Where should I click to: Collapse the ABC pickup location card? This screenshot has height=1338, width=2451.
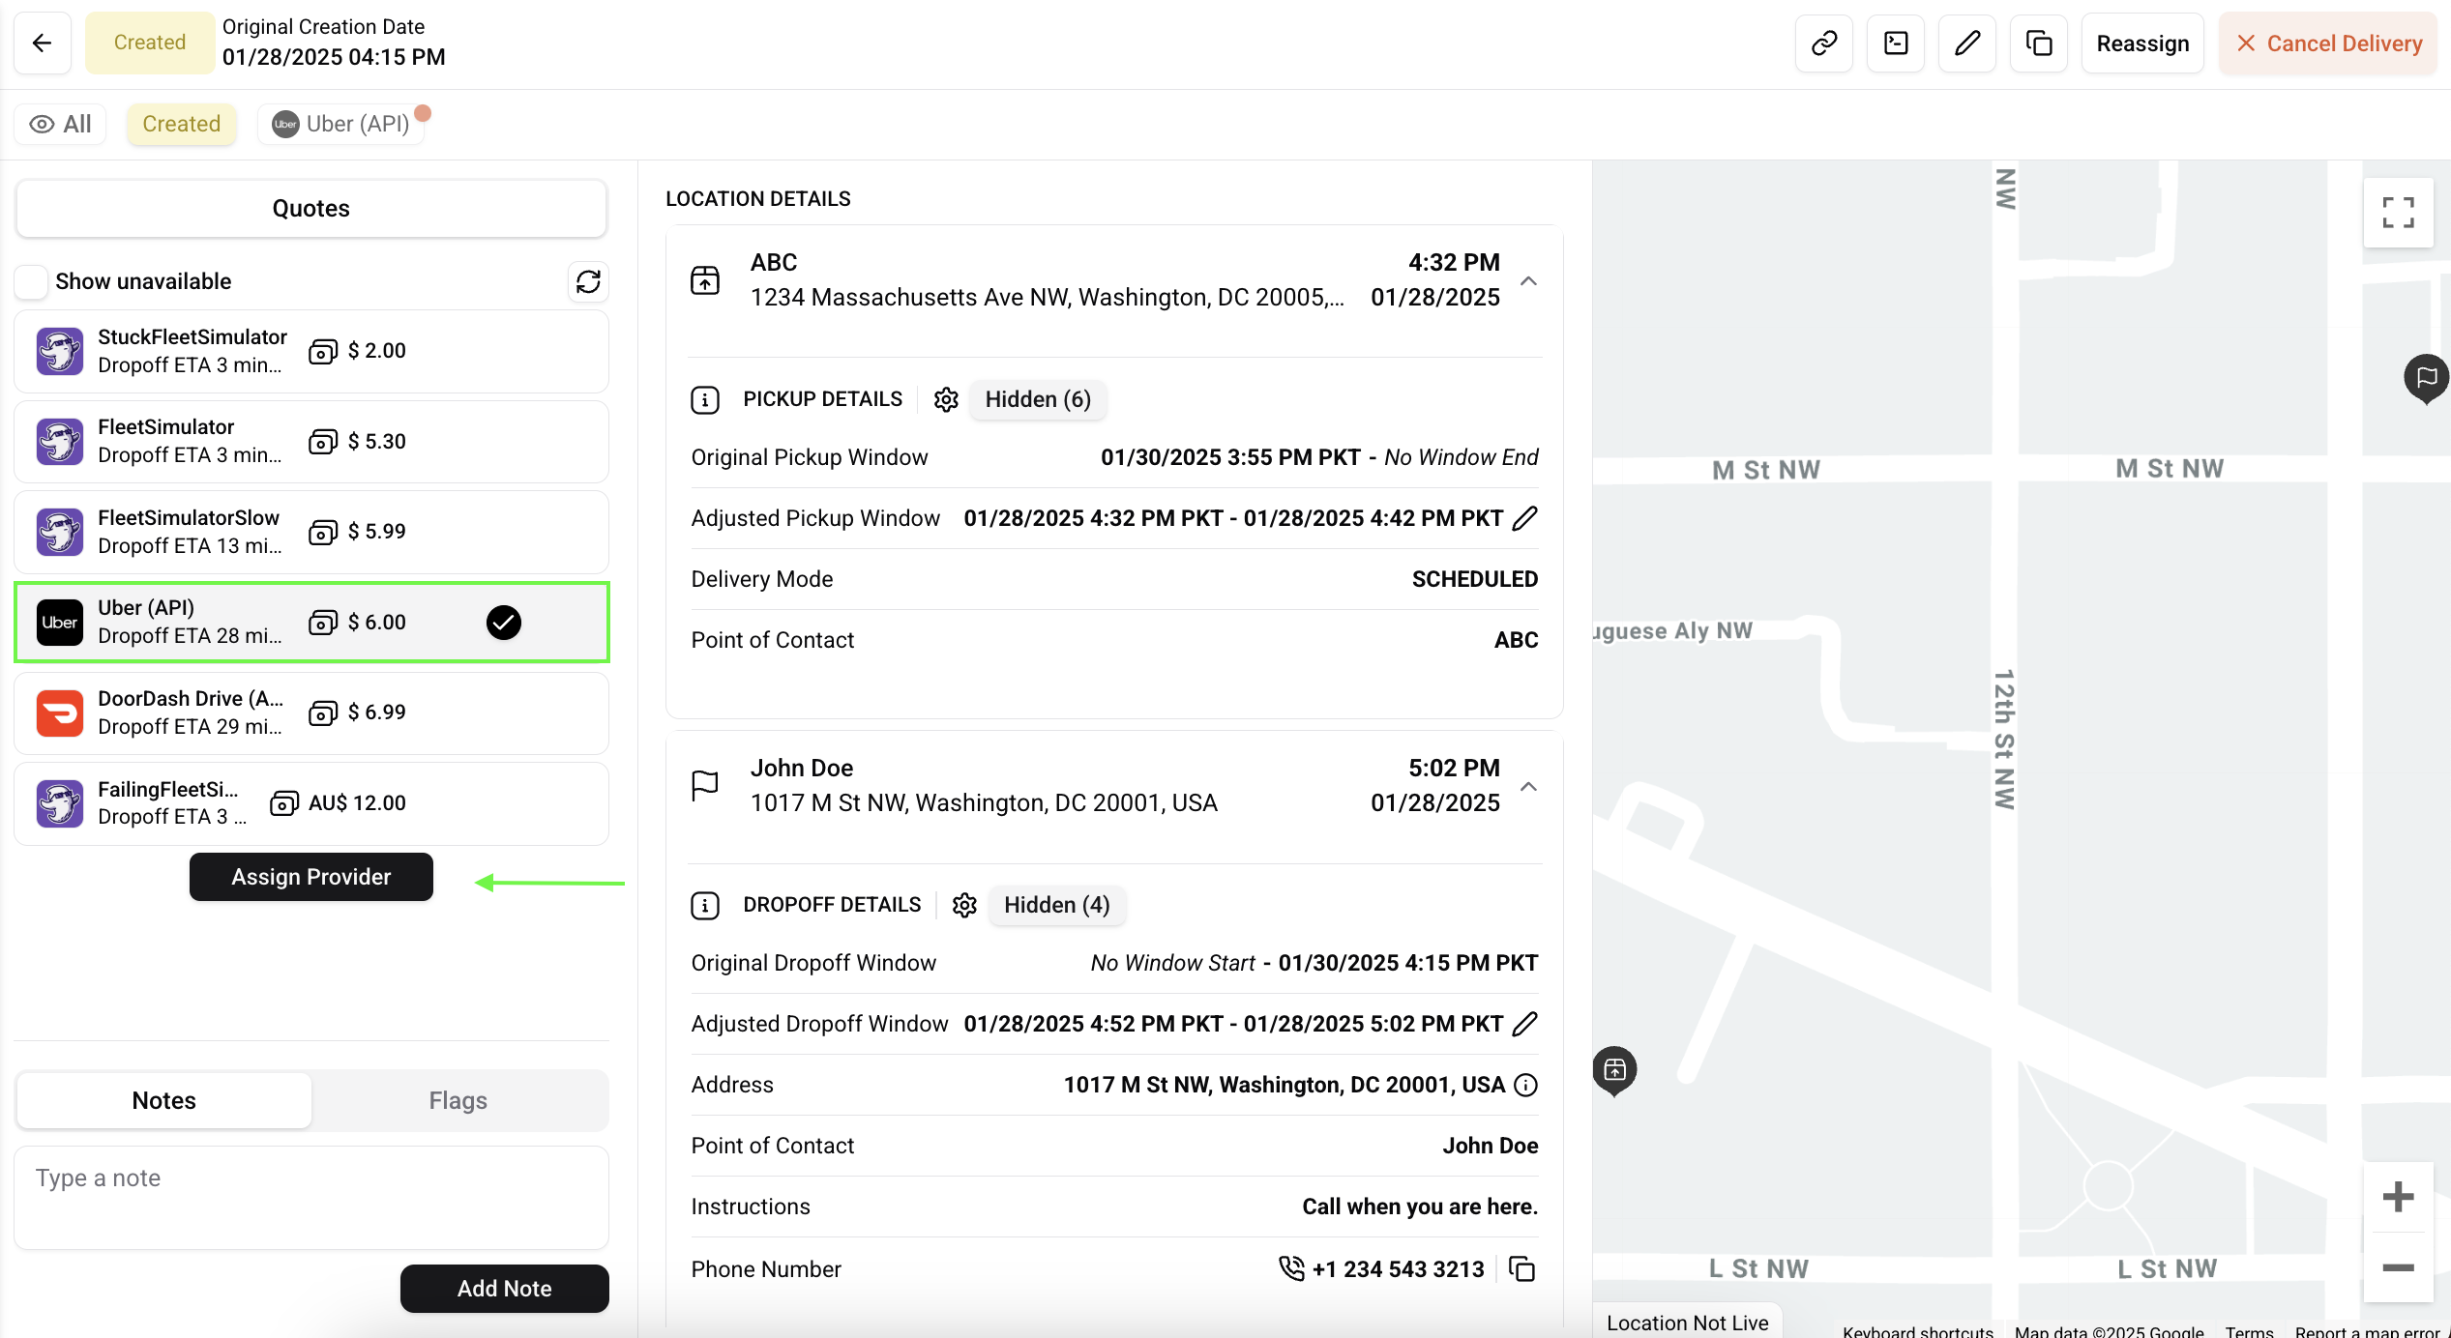point(1528,281)
